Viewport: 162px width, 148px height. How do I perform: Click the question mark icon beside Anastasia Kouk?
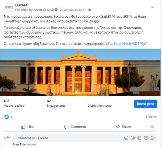coord(56,10)
